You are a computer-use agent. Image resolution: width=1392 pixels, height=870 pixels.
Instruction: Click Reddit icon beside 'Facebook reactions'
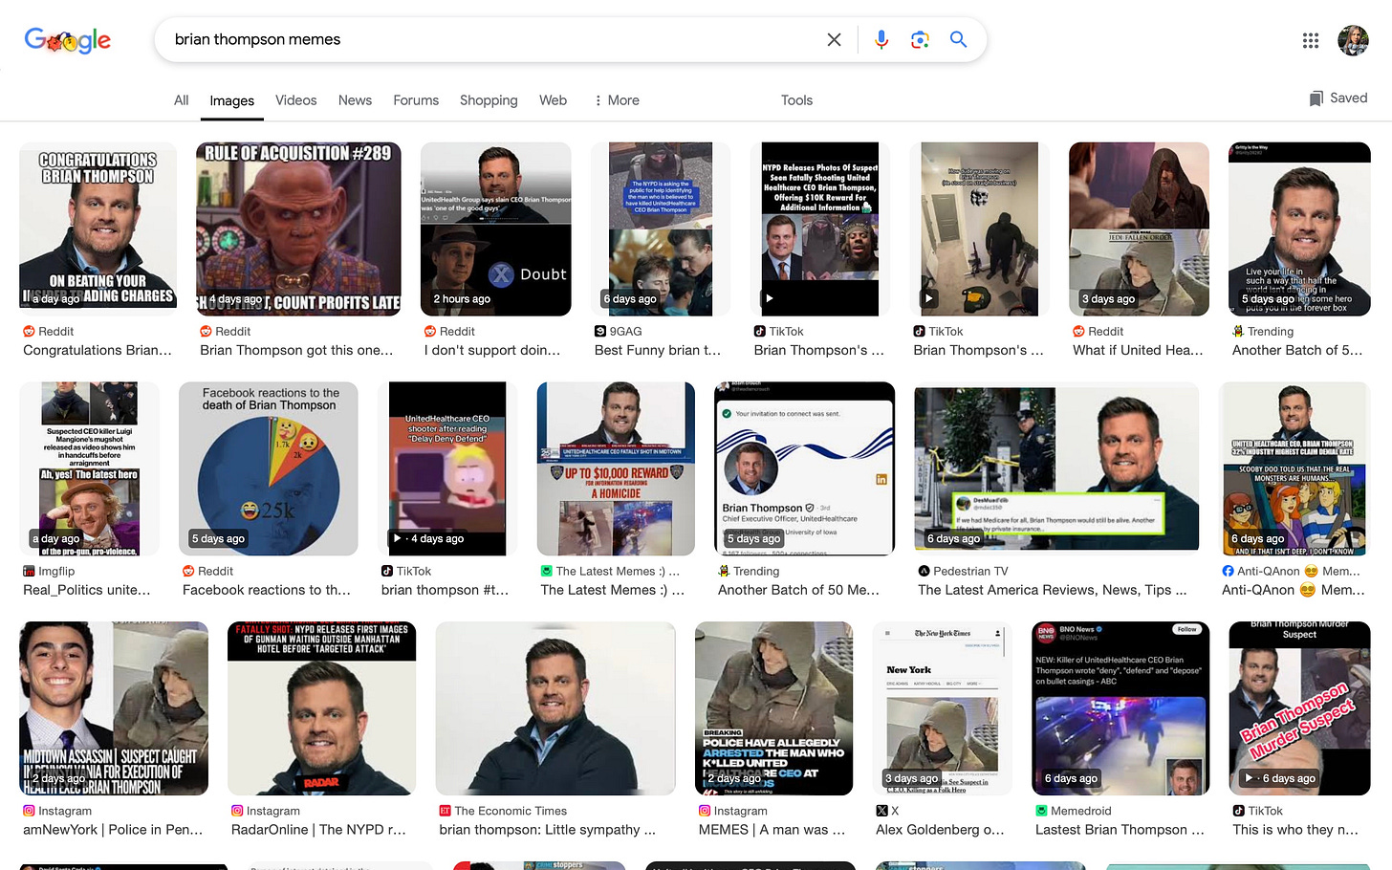188,571
